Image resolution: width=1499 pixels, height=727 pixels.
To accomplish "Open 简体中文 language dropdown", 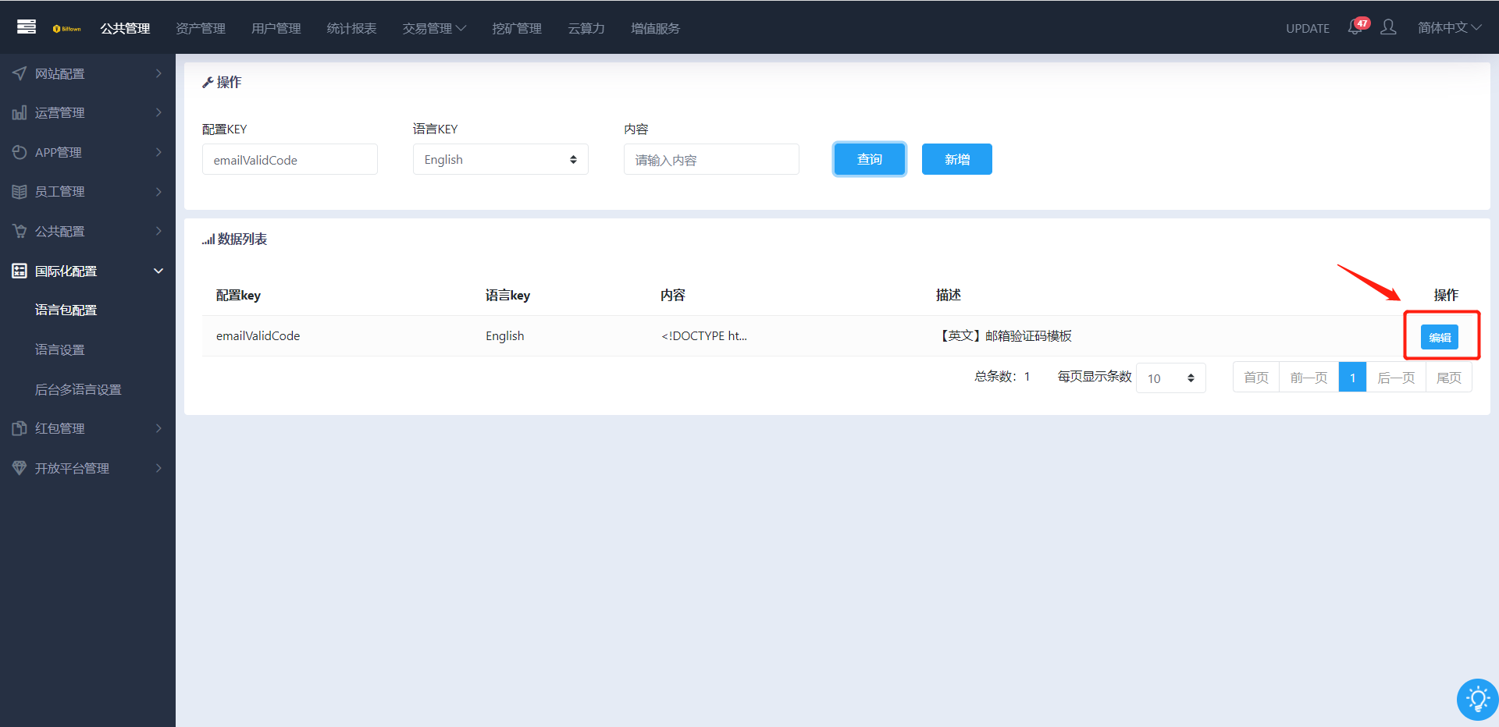I will (x=1449, y=27).
